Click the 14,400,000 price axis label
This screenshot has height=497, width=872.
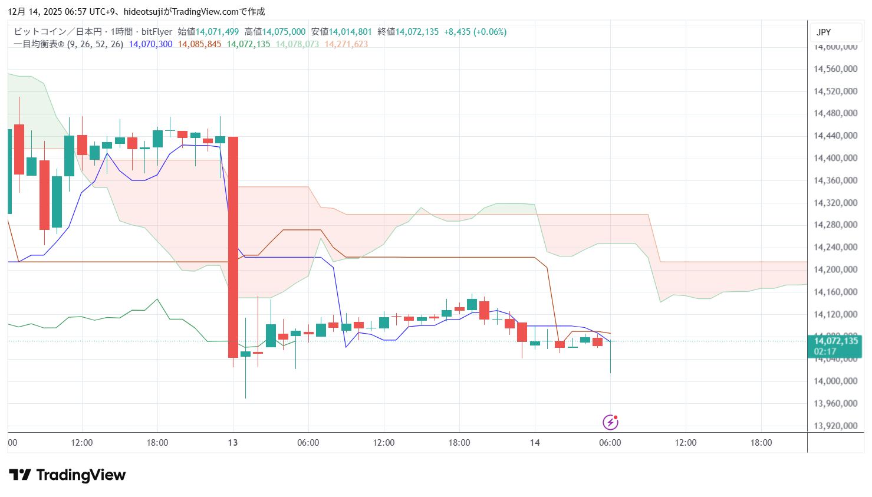pyautogui.click(x=835, y=158)
